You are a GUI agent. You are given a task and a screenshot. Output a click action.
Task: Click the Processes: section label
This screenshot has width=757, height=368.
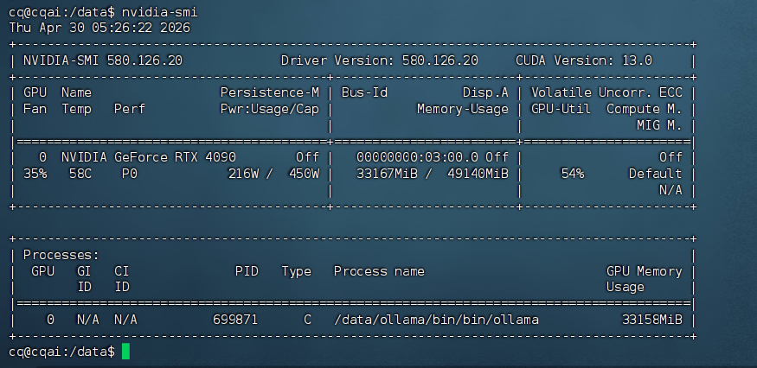tap(61, 255)
